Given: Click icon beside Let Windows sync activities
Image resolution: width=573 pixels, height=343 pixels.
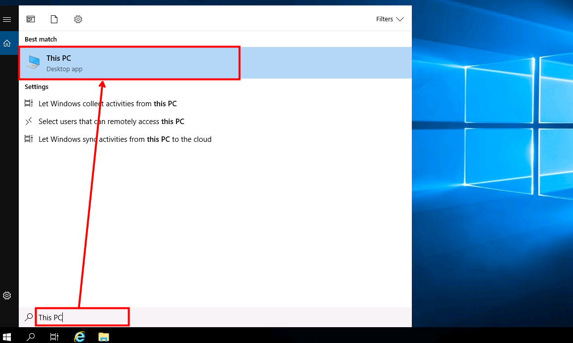Looking at the screenshot, I should click(29, 139).
